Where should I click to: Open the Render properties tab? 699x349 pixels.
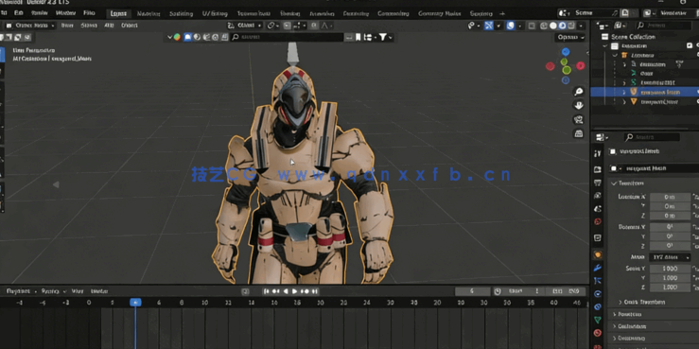point(598,169)
